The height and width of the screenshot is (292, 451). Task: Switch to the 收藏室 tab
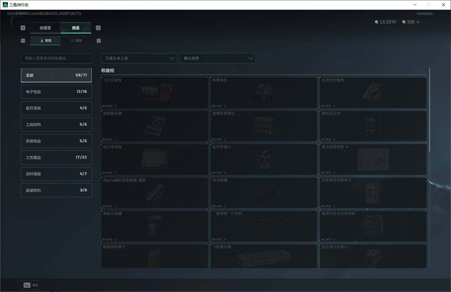45,28
